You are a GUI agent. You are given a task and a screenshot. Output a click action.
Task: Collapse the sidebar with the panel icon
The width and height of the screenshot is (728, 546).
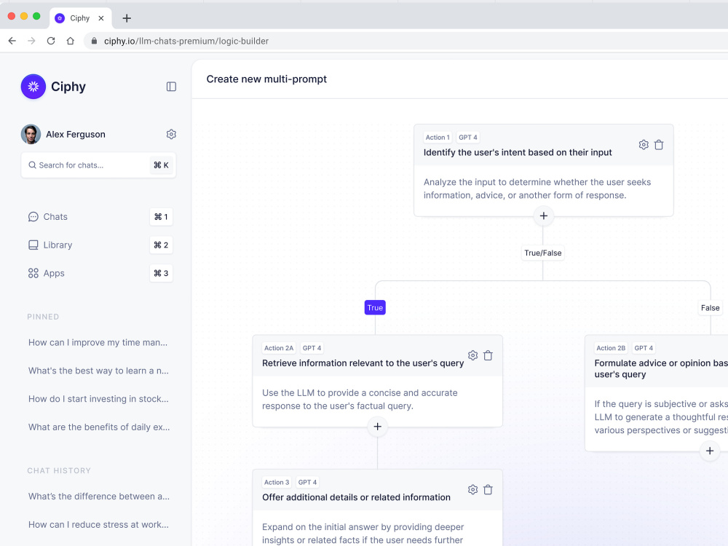tap(171, 87)
